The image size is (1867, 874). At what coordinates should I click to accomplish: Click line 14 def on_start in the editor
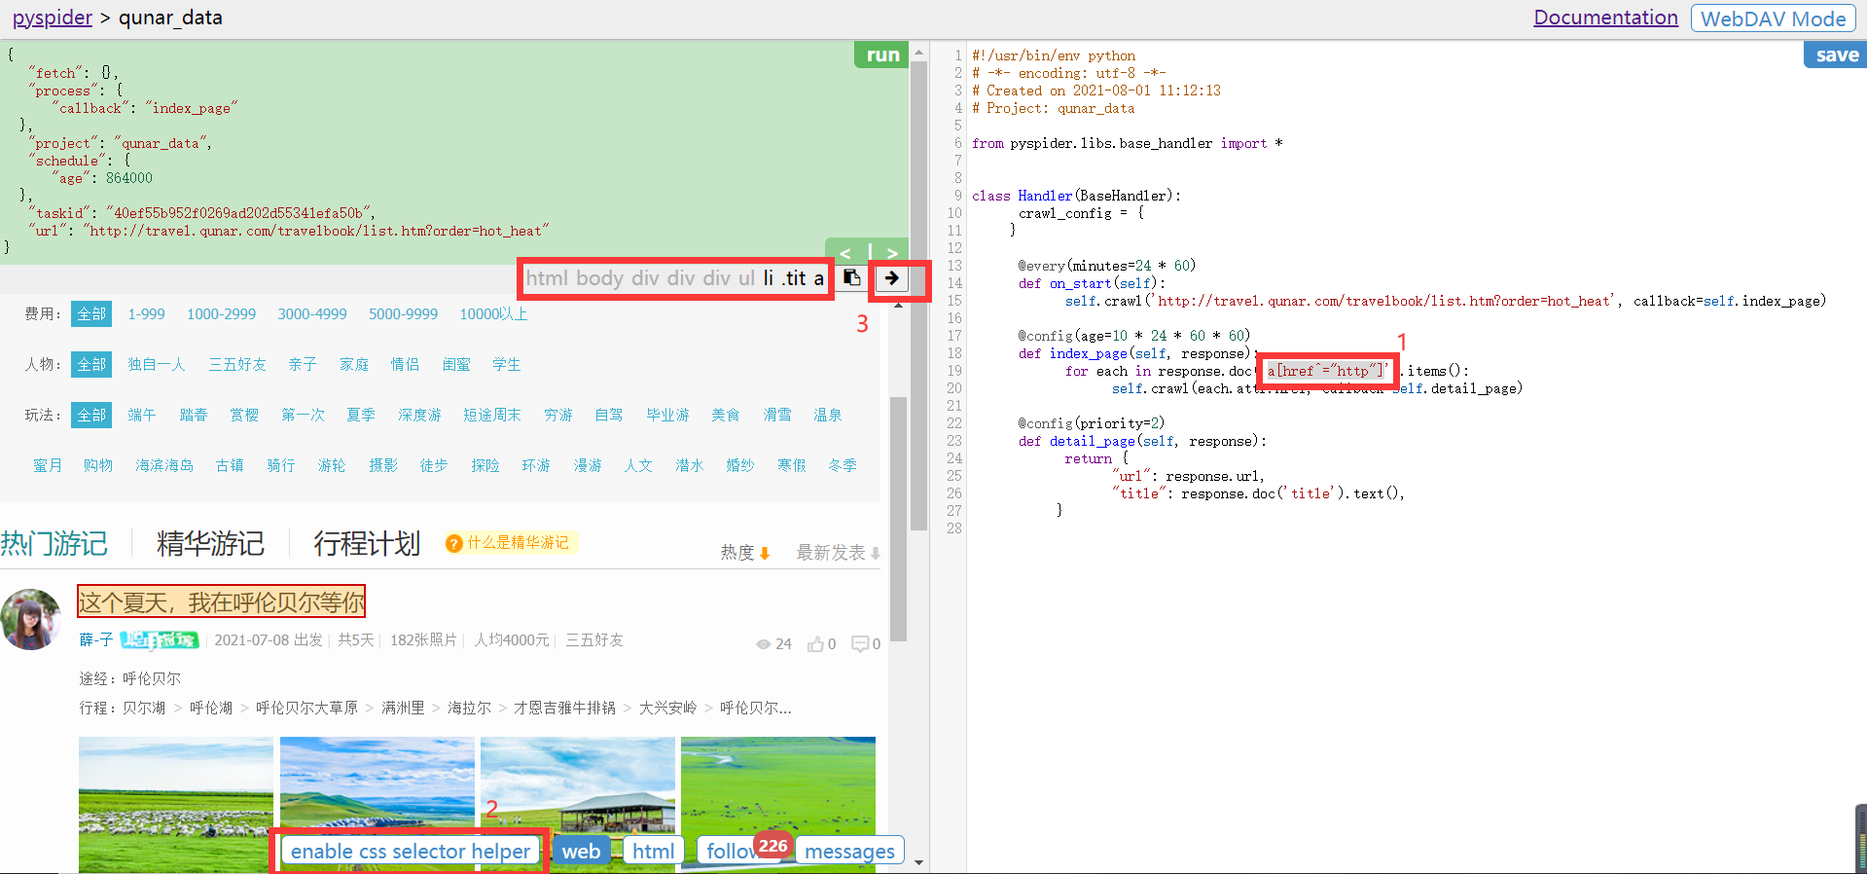1092,283
